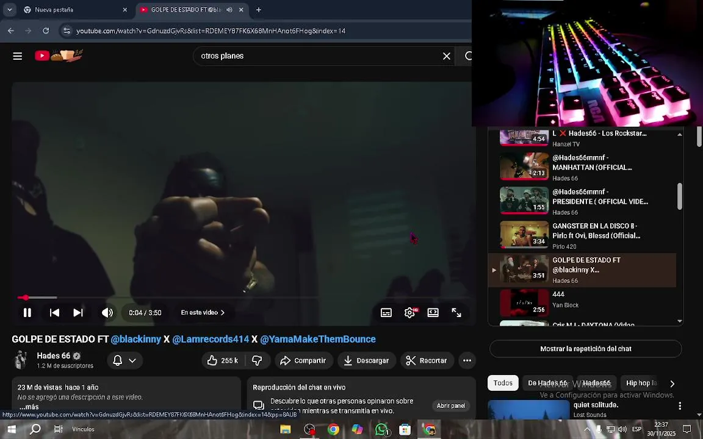Mute the video volume
703x439 pixels.
point(107,313)
